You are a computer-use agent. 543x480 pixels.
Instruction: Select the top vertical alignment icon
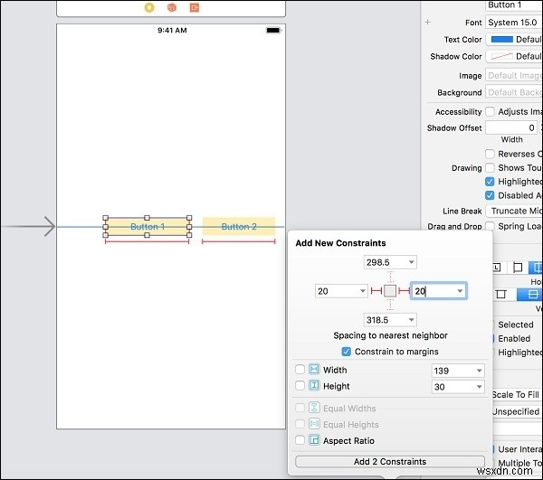click(500, 295)
